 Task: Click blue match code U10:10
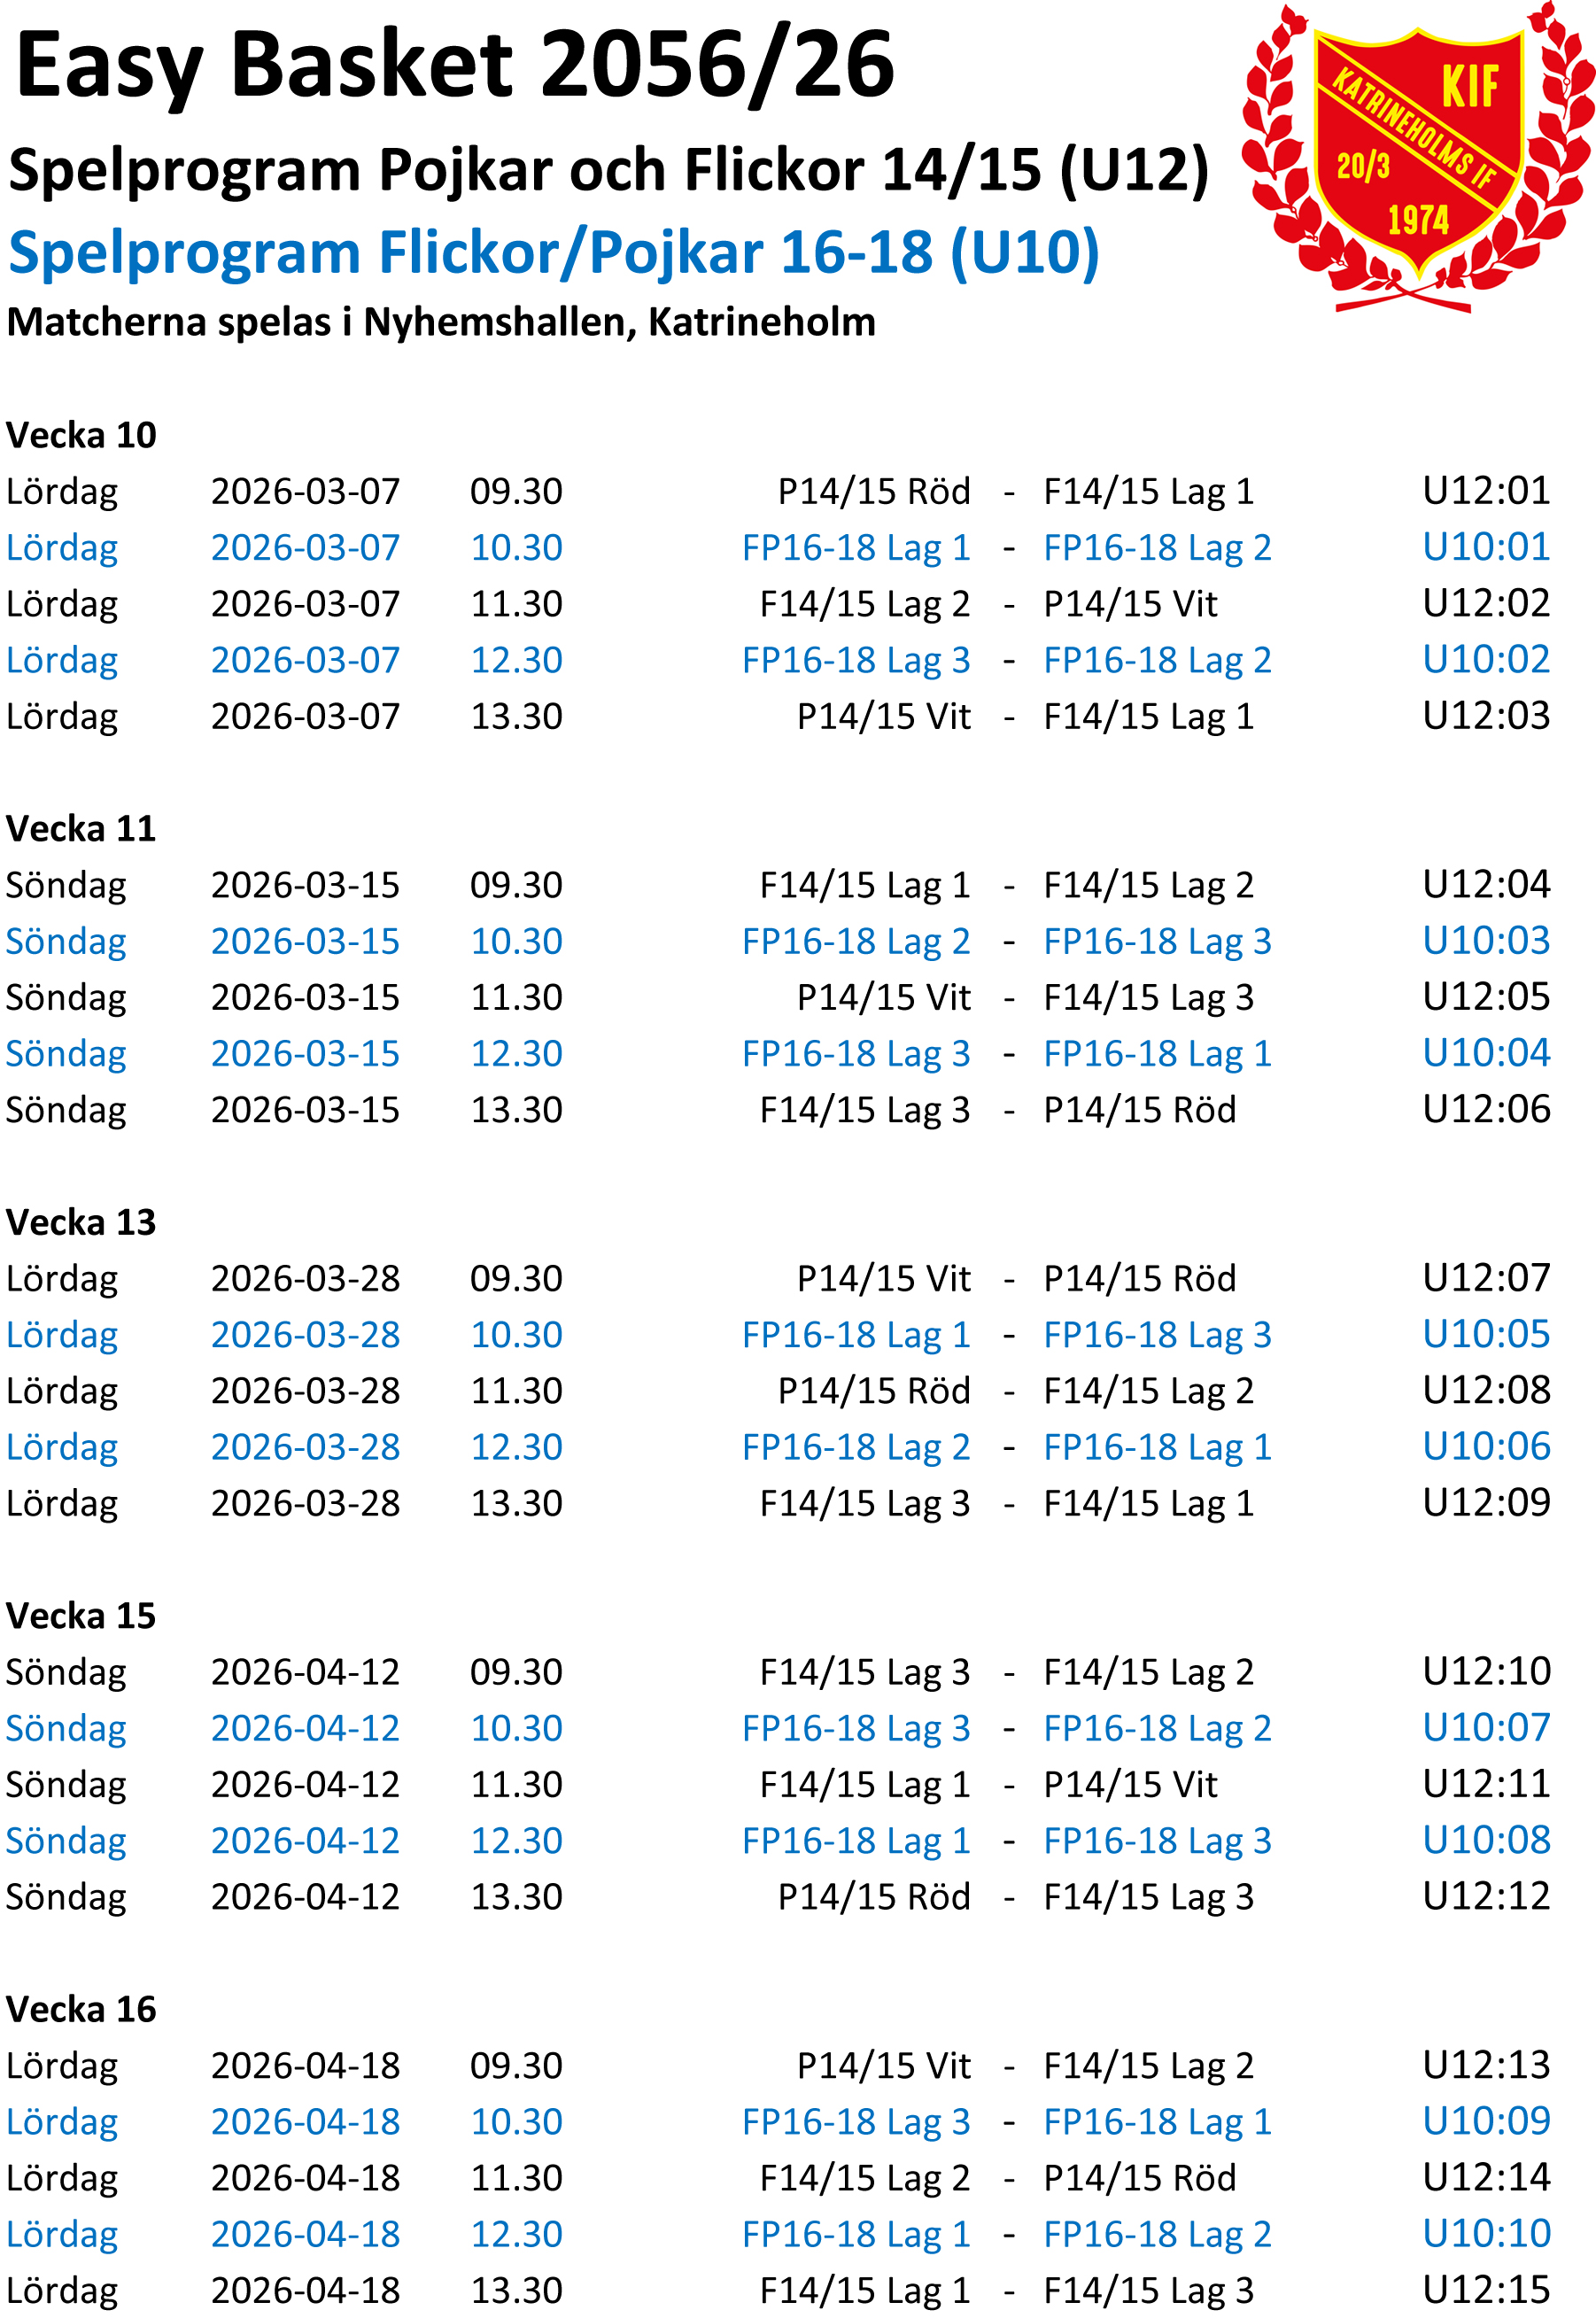pos(1486,2232)
